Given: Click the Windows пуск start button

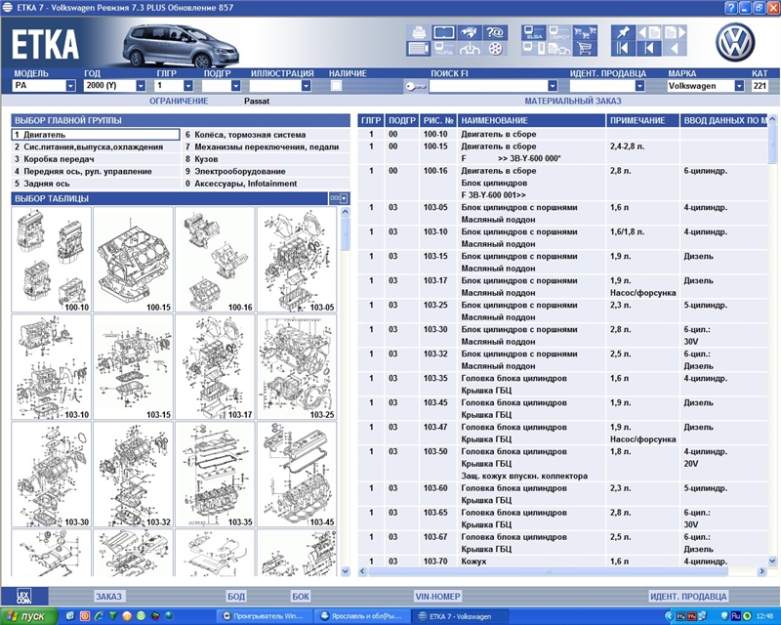Looking at the screenshot, I should click(29, 616).
